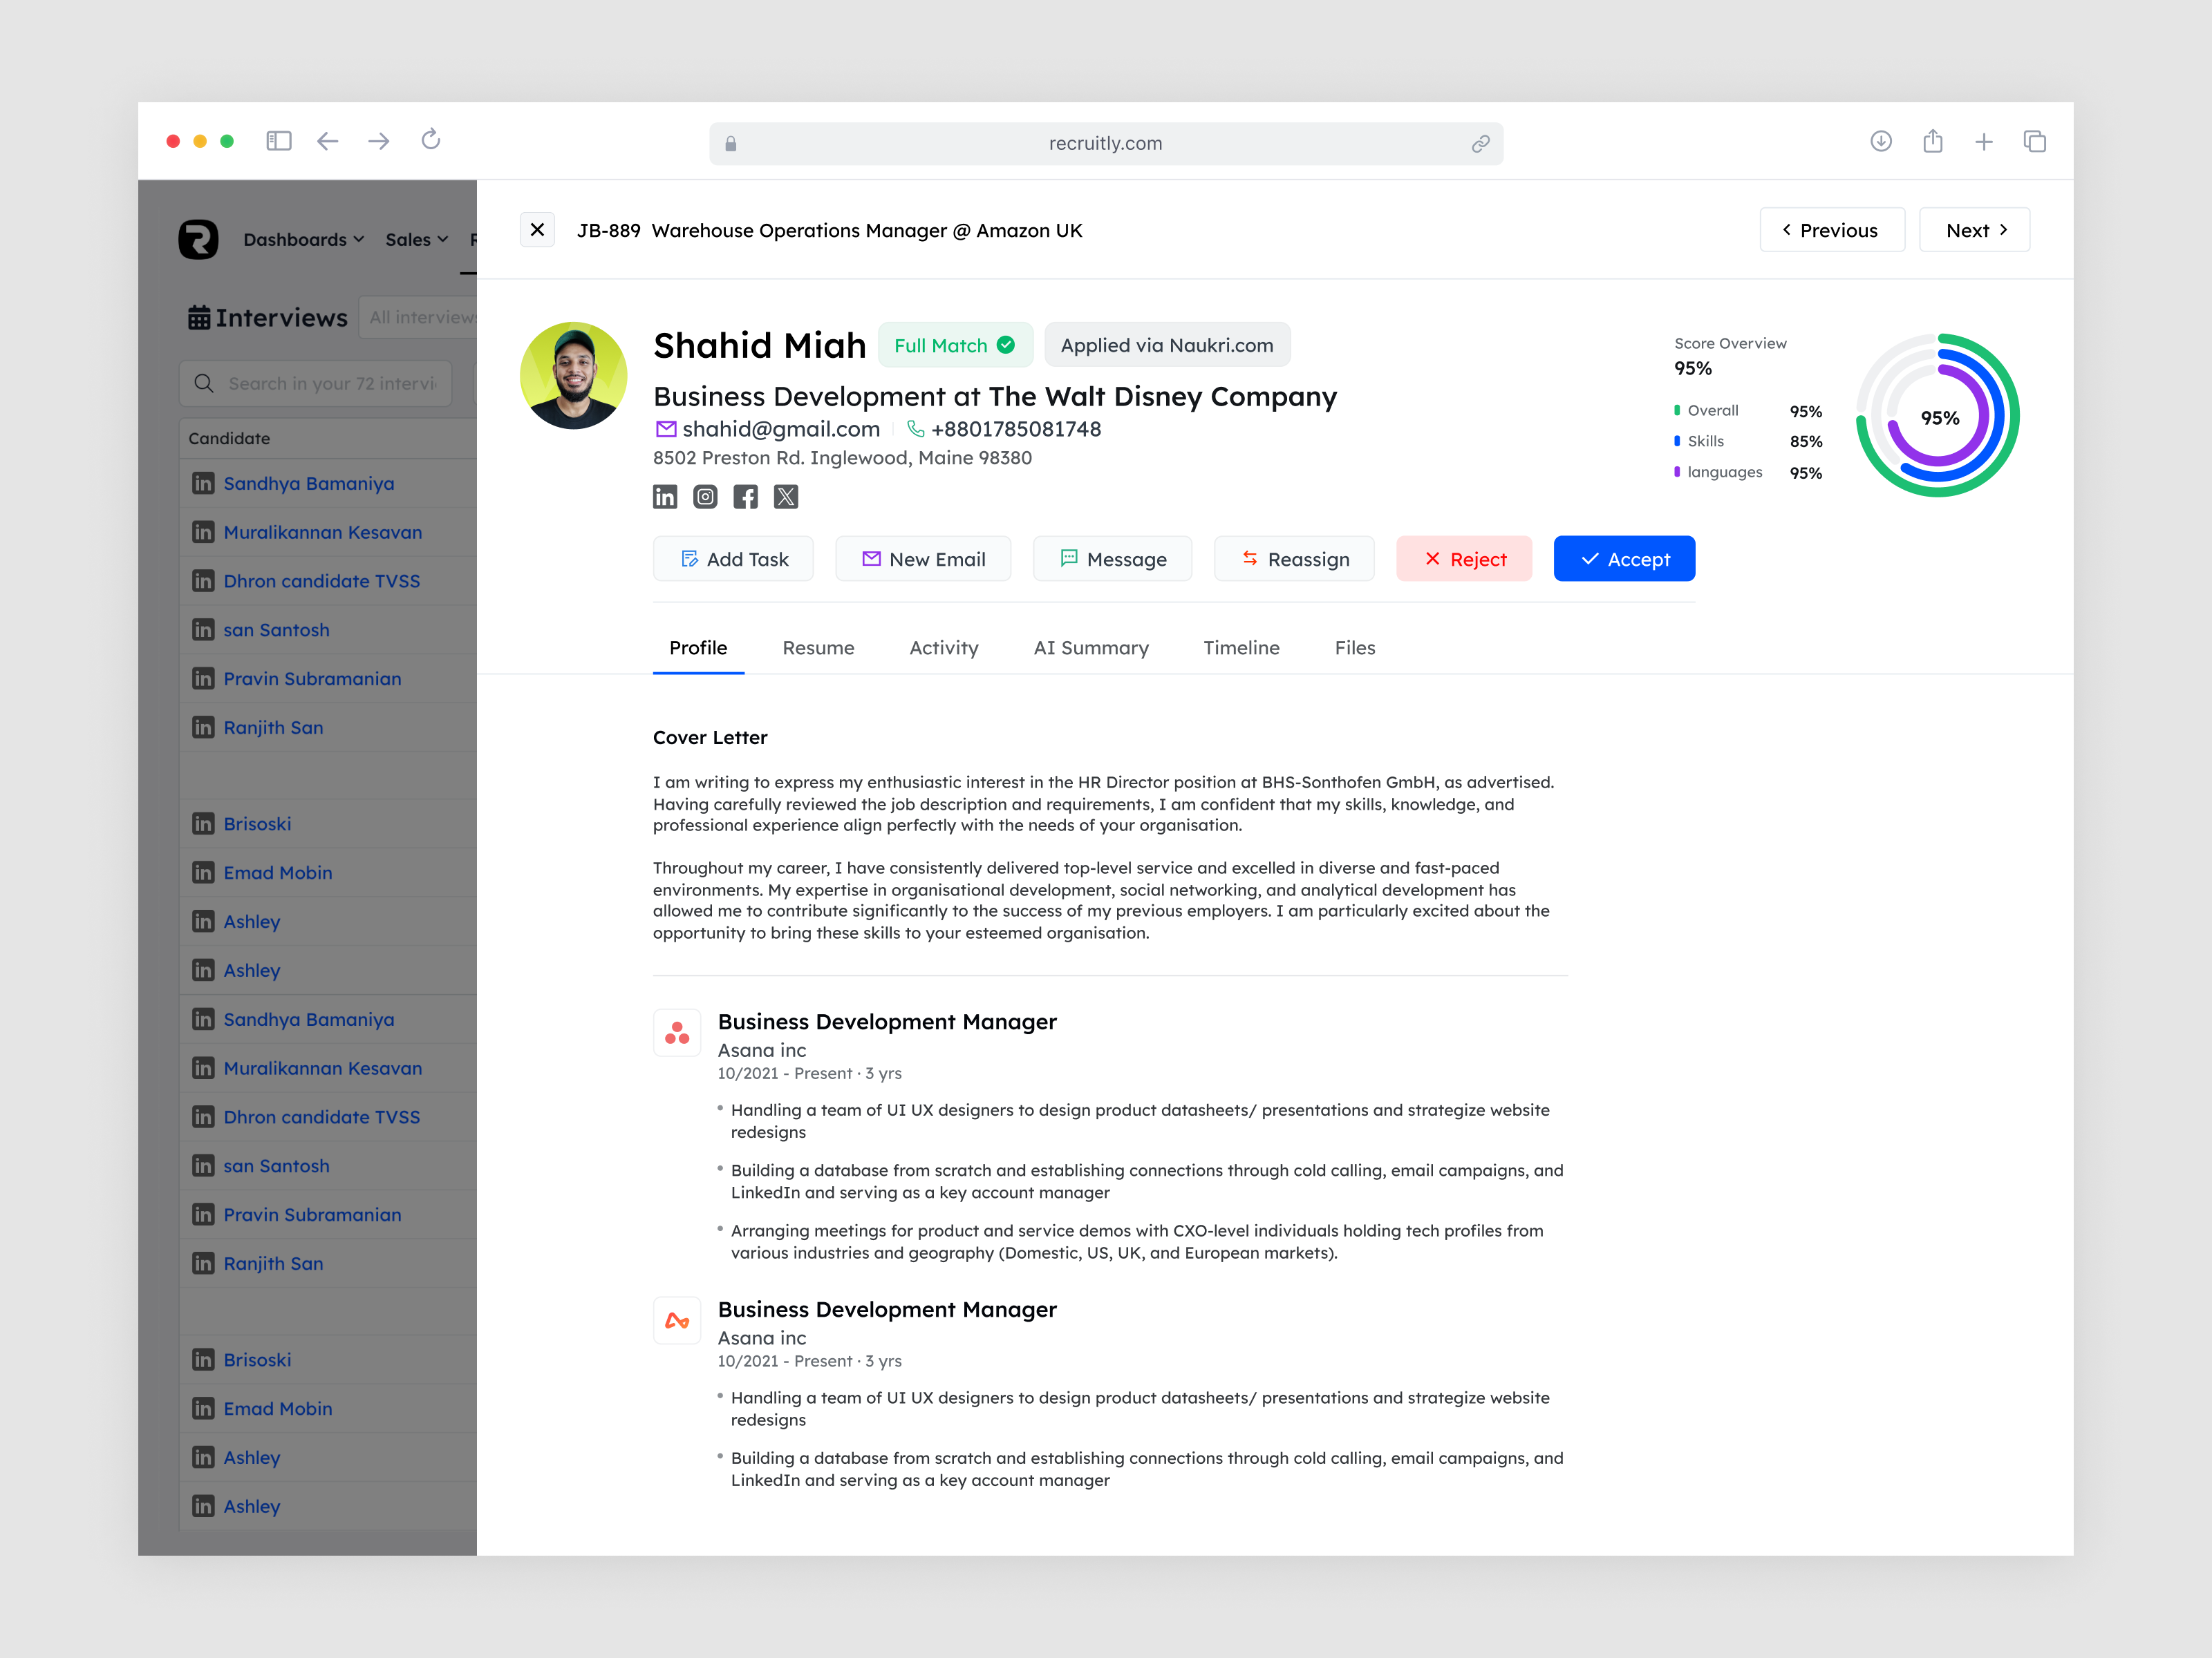The height and width of the screenshot is (1658, 2212).
Task: Click the Recruitly logo in the sidebar
Action: [x=198, y=240]
